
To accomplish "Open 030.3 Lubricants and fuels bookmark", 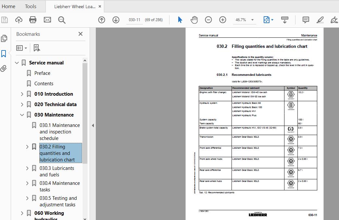I will click(x=57, y=172).
